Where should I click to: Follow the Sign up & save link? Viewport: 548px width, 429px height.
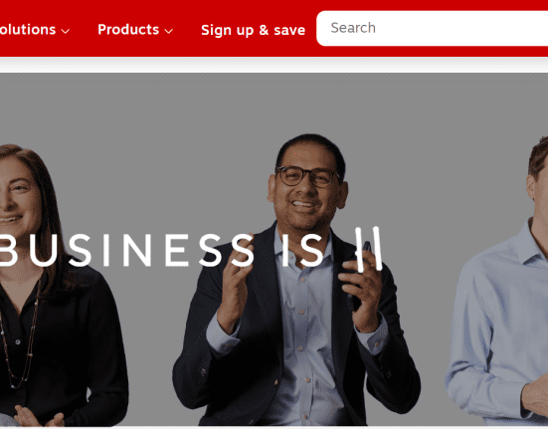coord(253,30)
